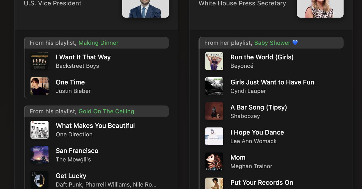Open the Gold On The Ceiling playlist
The image size is (362, 189).
coord(106,111)
